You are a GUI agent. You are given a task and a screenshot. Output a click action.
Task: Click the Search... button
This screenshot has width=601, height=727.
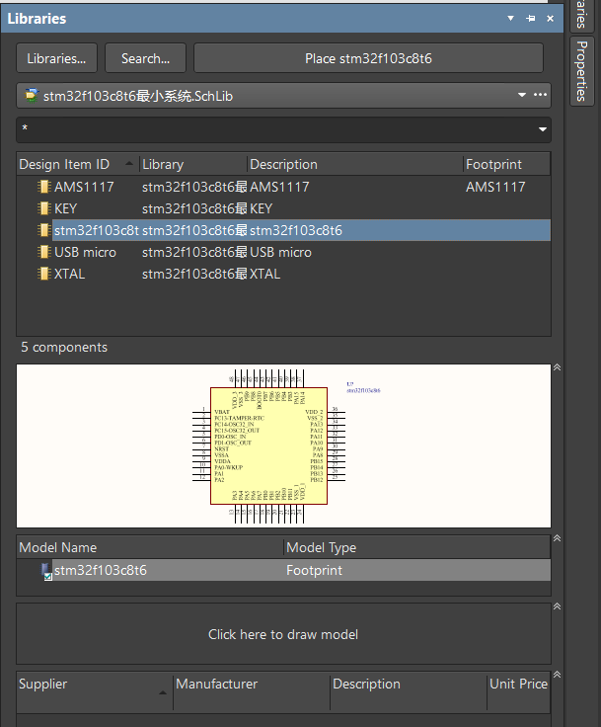(145, 58)
